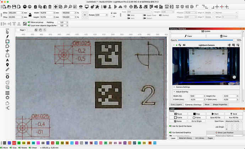245x149 pixels.
Task: Zoom to selection frame icon
Action: pos(75,7)
